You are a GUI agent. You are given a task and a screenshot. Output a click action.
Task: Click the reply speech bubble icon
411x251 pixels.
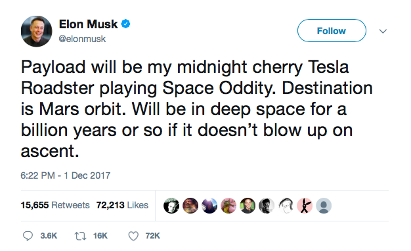point(28,236)
